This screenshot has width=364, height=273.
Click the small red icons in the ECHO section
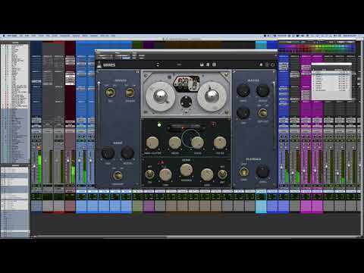pyautogui.click(x=161, y=162)
